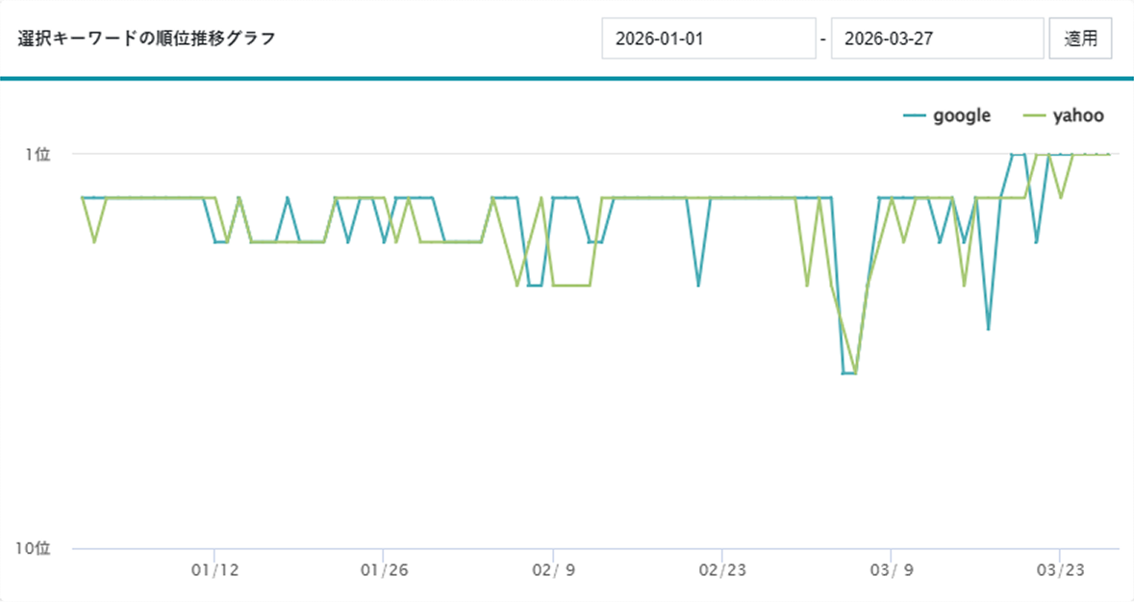Viewport: 1134px width, 602px height.
Task: Click the 03/ 9 date axis label
Action: (x=891, y=570)
